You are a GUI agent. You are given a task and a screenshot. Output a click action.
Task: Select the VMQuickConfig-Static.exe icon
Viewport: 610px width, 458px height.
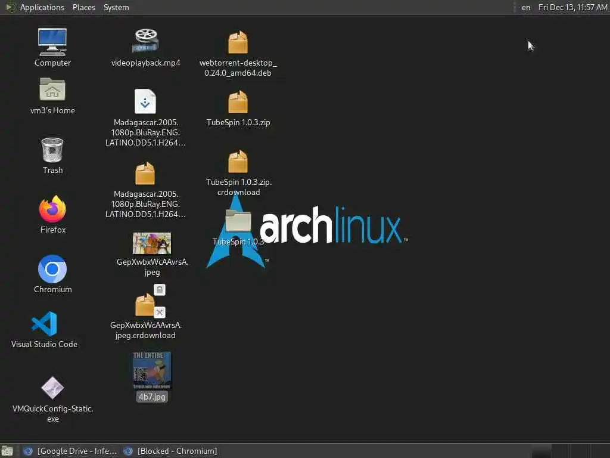click(x=52, y=388)
